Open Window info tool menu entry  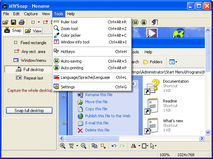coord(92,42)
